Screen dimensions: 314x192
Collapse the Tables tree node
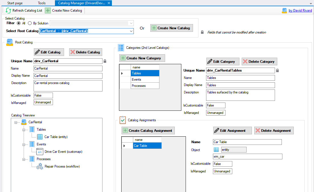(24, 130)
